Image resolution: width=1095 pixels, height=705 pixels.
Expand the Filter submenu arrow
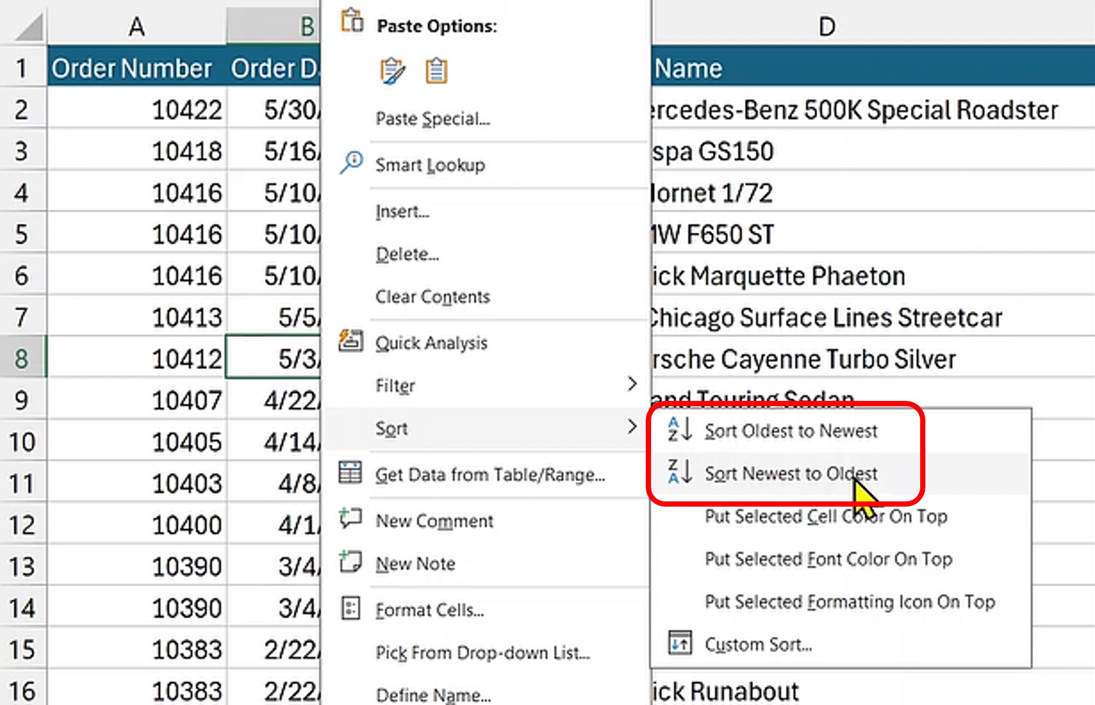(632, 384)
